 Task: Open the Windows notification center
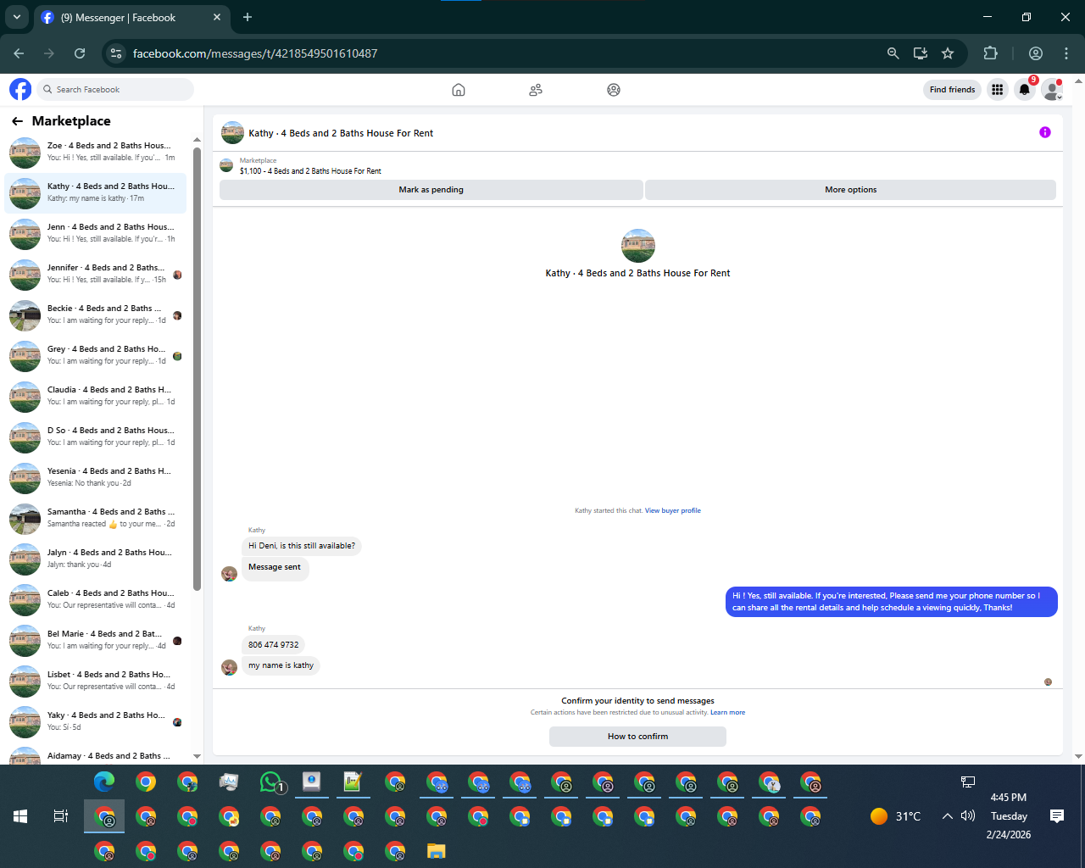(x=1057, y=816)
